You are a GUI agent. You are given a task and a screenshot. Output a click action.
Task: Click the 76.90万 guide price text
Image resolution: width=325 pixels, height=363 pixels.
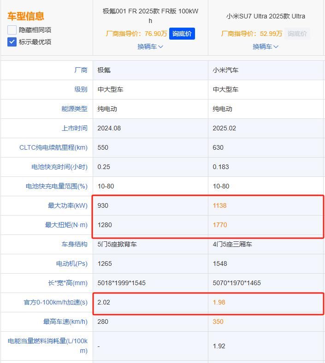(156, 34)
